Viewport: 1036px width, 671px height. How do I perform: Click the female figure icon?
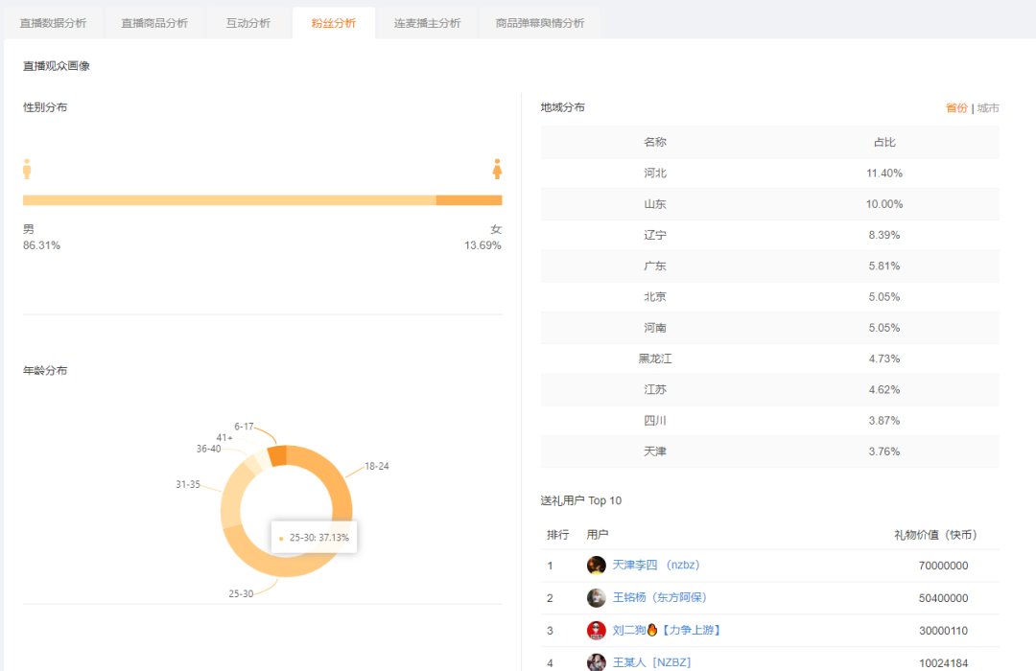[497, 169]
